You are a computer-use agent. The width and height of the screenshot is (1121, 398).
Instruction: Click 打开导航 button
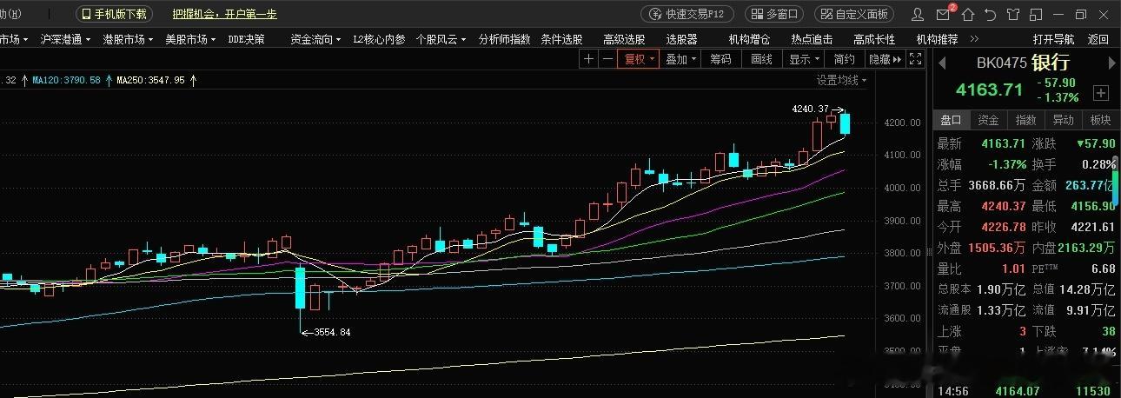click(1053, 39)
